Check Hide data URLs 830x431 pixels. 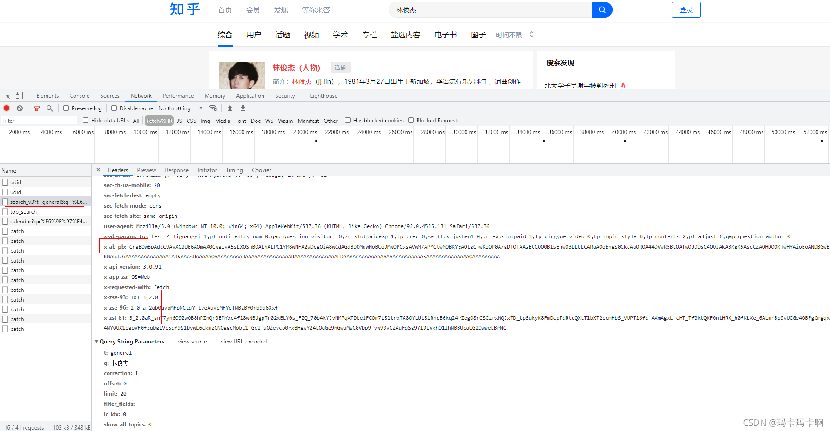tap(86, 120)
